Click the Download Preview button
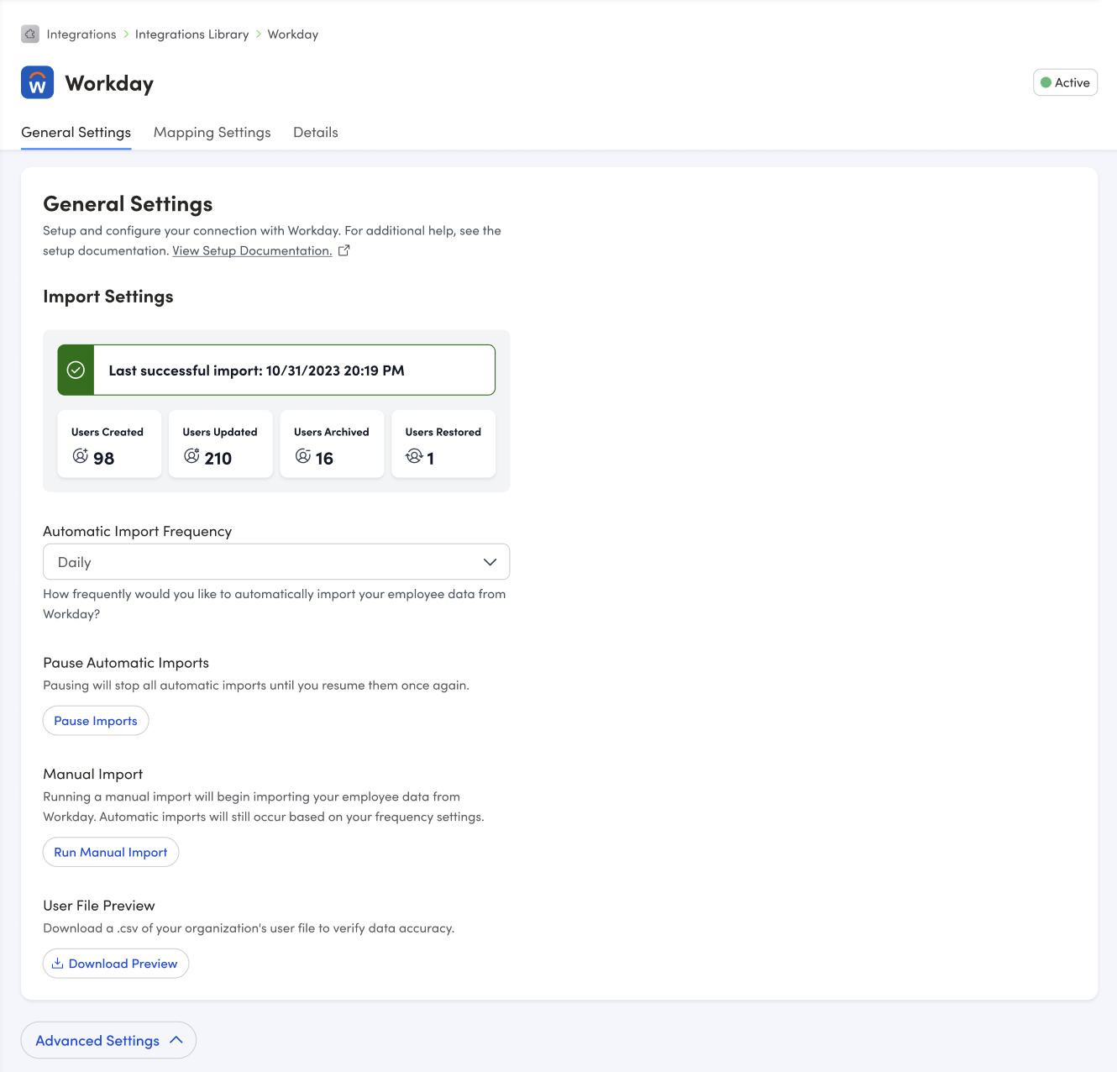The width and height of the screenshot is (1117, 1072). point(116,964)
